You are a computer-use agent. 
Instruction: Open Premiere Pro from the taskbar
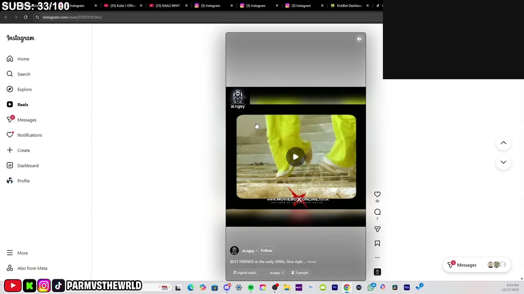click(335, 287)
